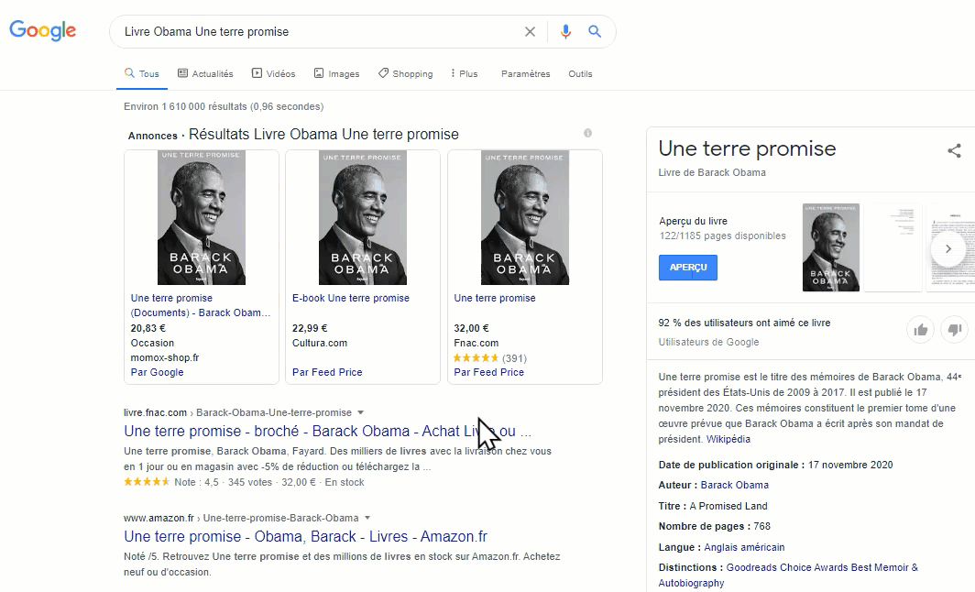The height and width of the screenshot is (592, 975).
Task: Click the Google logo
Action: (x=42, y=30)
